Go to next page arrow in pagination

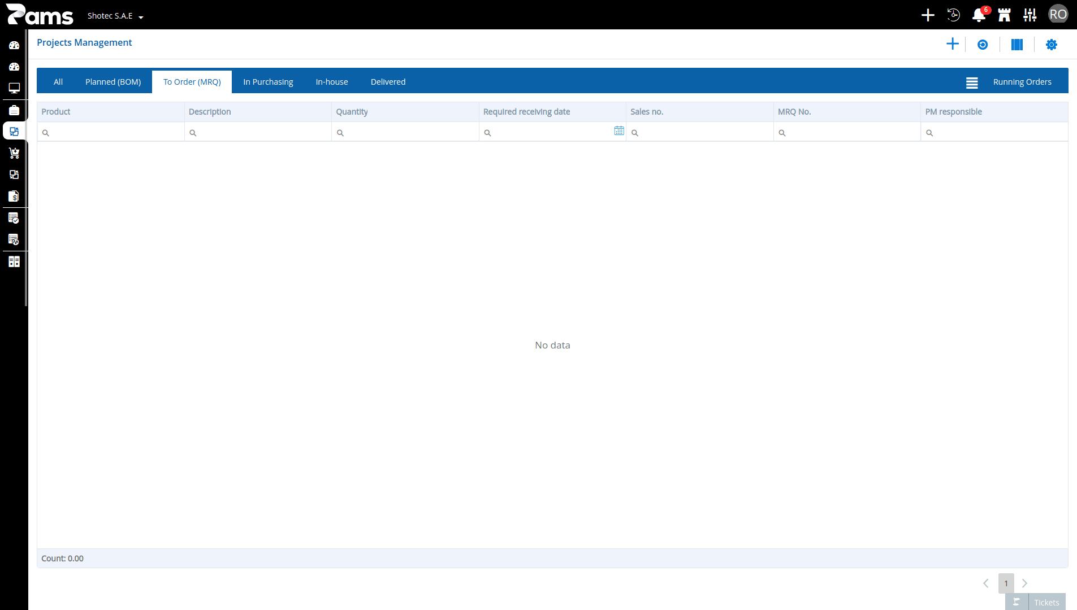click(x=1024, y=583)
